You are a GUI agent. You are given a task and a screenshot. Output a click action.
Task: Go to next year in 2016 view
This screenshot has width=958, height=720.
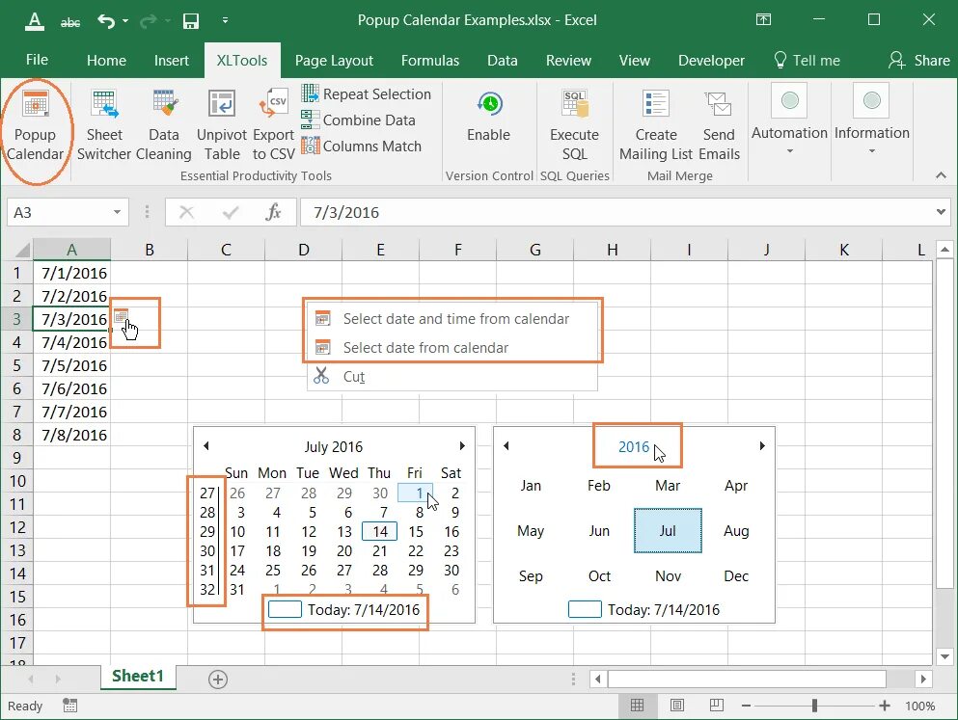(762, 446)
